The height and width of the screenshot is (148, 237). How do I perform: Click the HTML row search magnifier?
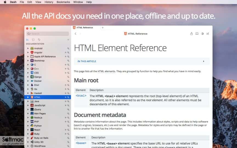[x=68, y=97]
